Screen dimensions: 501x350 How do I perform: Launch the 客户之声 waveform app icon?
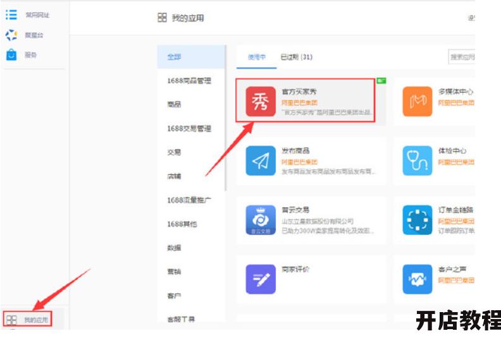[417, 279]
